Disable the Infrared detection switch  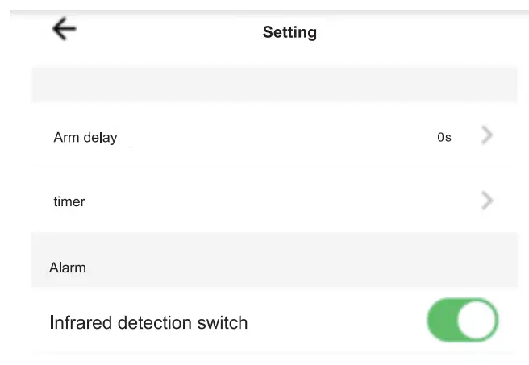click(462, 321)
